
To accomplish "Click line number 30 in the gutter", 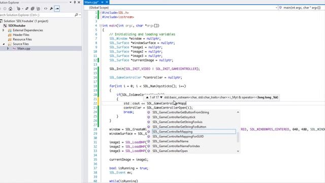I will coord(95,138).
